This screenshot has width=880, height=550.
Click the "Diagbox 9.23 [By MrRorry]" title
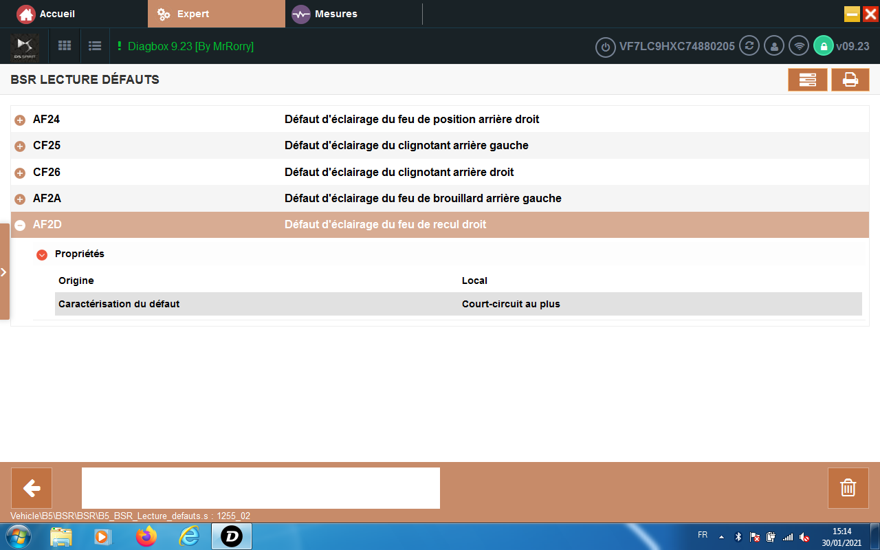pos(190,46)
